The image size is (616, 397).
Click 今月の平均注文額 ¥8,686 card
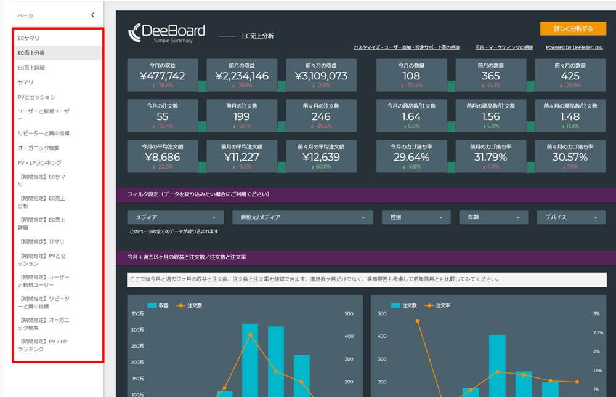click(x=163, y=156)
